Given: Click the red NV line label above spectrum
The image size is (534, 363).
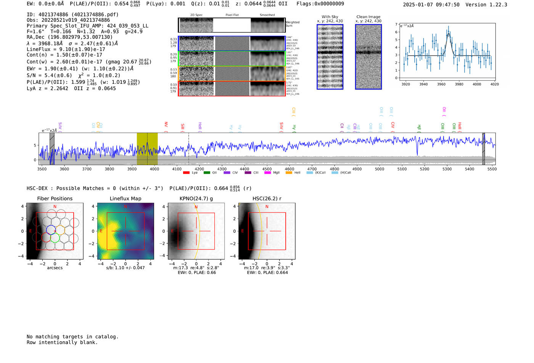Looking at the screenshot, I should [166, 125].
